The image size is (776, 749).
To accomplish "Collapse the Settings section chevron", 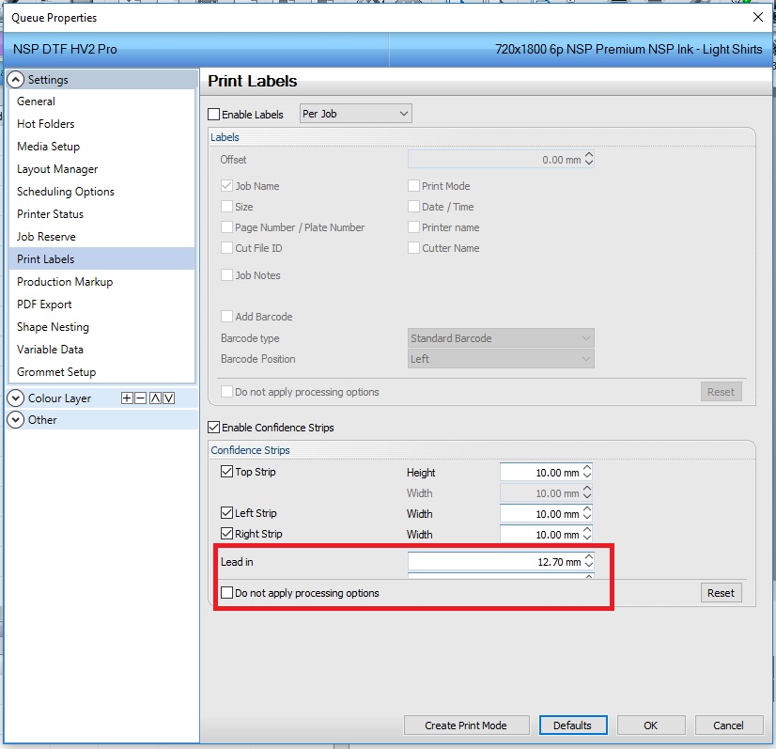I will 16,80.
